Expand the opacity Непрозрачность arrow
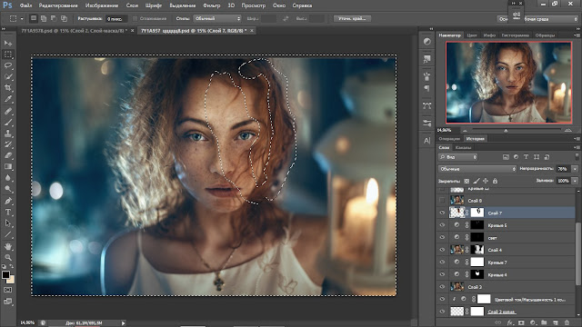582x327 pixels. tap(575, 169)
